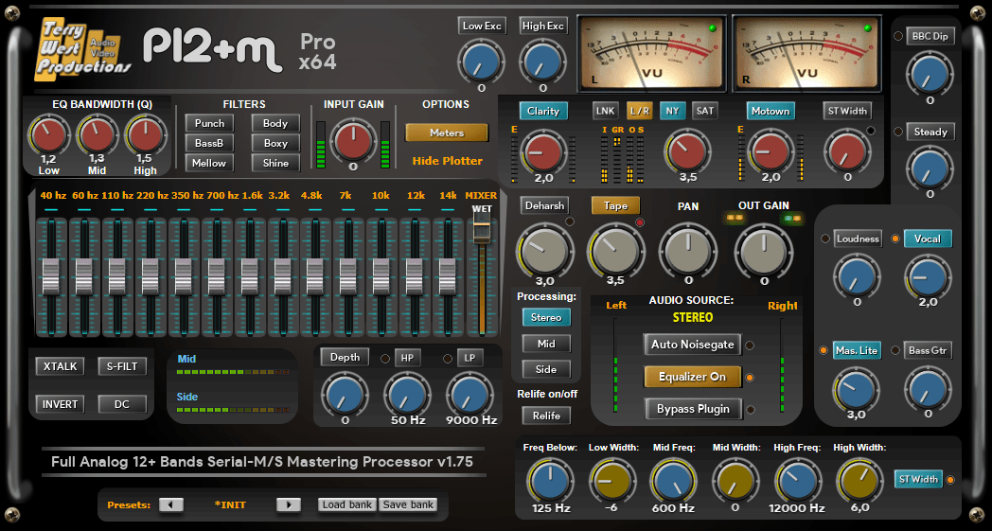
Task: Click the LP 9000 Hz knob
Action: [x=470, y=395]
